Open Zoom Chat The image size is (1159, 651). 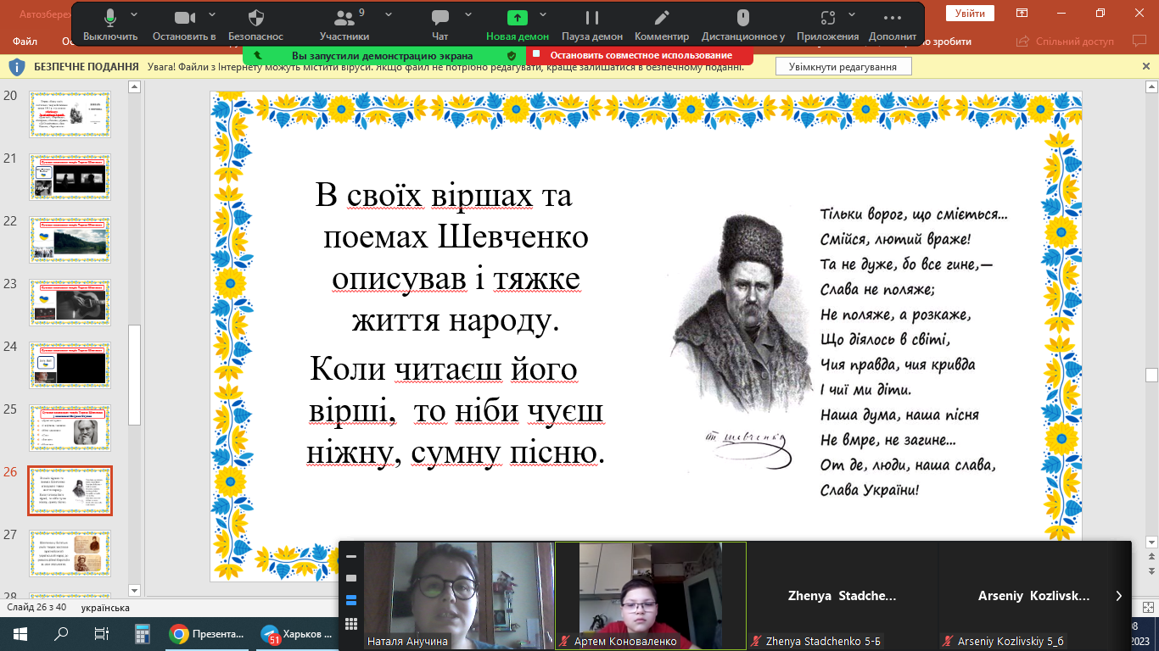(440, 24)
